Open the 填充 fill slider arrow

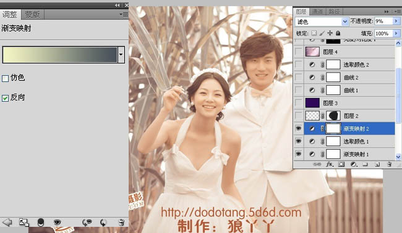[x=396, y=33]
